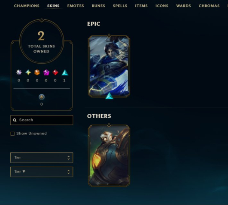Click the red Legendary rarity gem icon
228x205 pixels.
pos(55,72)
